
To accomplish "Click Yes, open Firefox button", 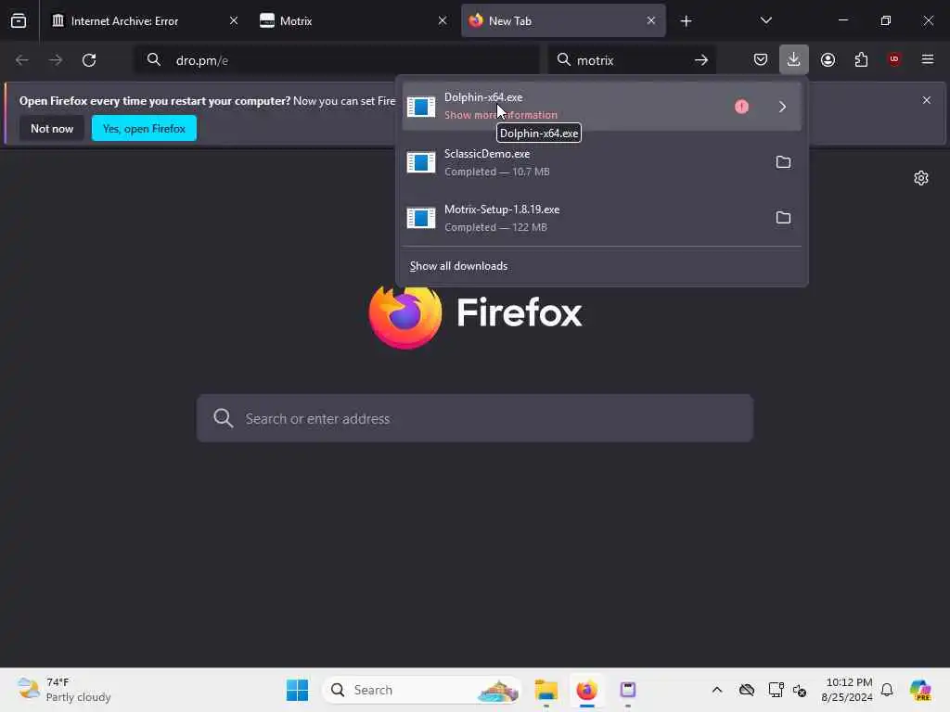I will [x=144, y=128].
